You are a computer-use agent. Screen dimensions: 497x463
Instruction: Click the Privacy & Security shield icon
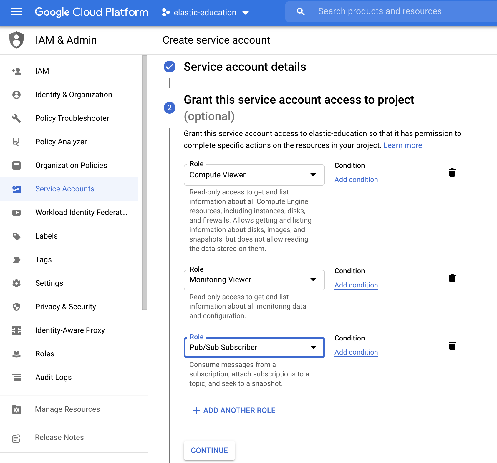coord(16,307)
